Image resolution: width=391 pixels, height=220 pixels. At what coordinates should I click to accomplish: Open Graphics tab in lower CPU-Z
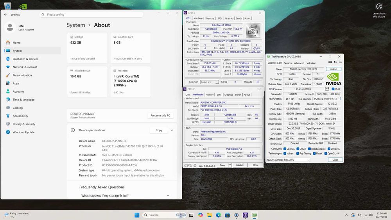point(228,95)
